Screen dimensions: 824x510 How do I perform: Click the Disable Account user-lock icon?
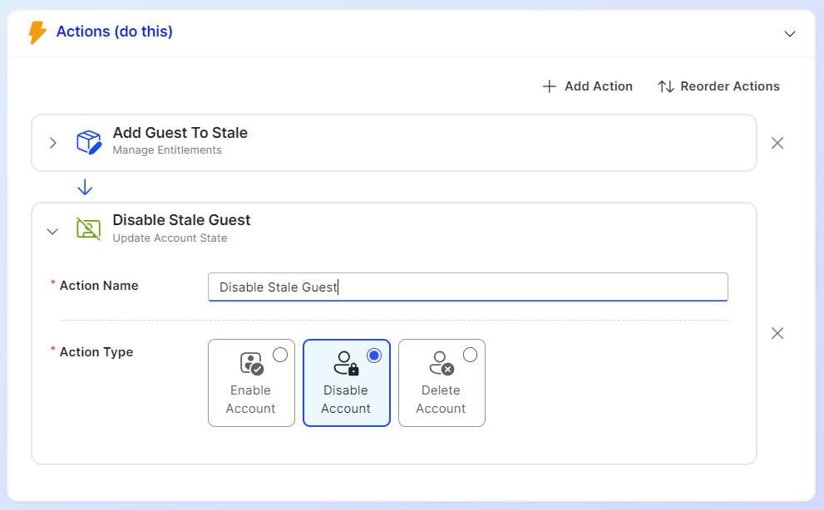pos(346,364)
